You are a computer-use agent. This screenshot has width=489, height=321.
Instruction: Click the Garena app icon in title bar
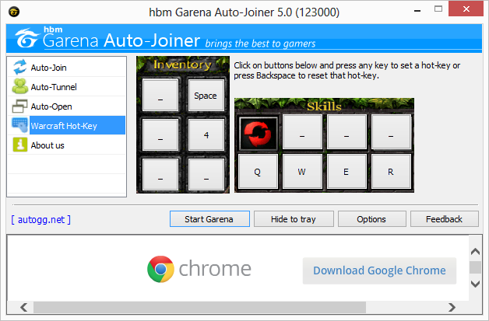click(14, 12)
